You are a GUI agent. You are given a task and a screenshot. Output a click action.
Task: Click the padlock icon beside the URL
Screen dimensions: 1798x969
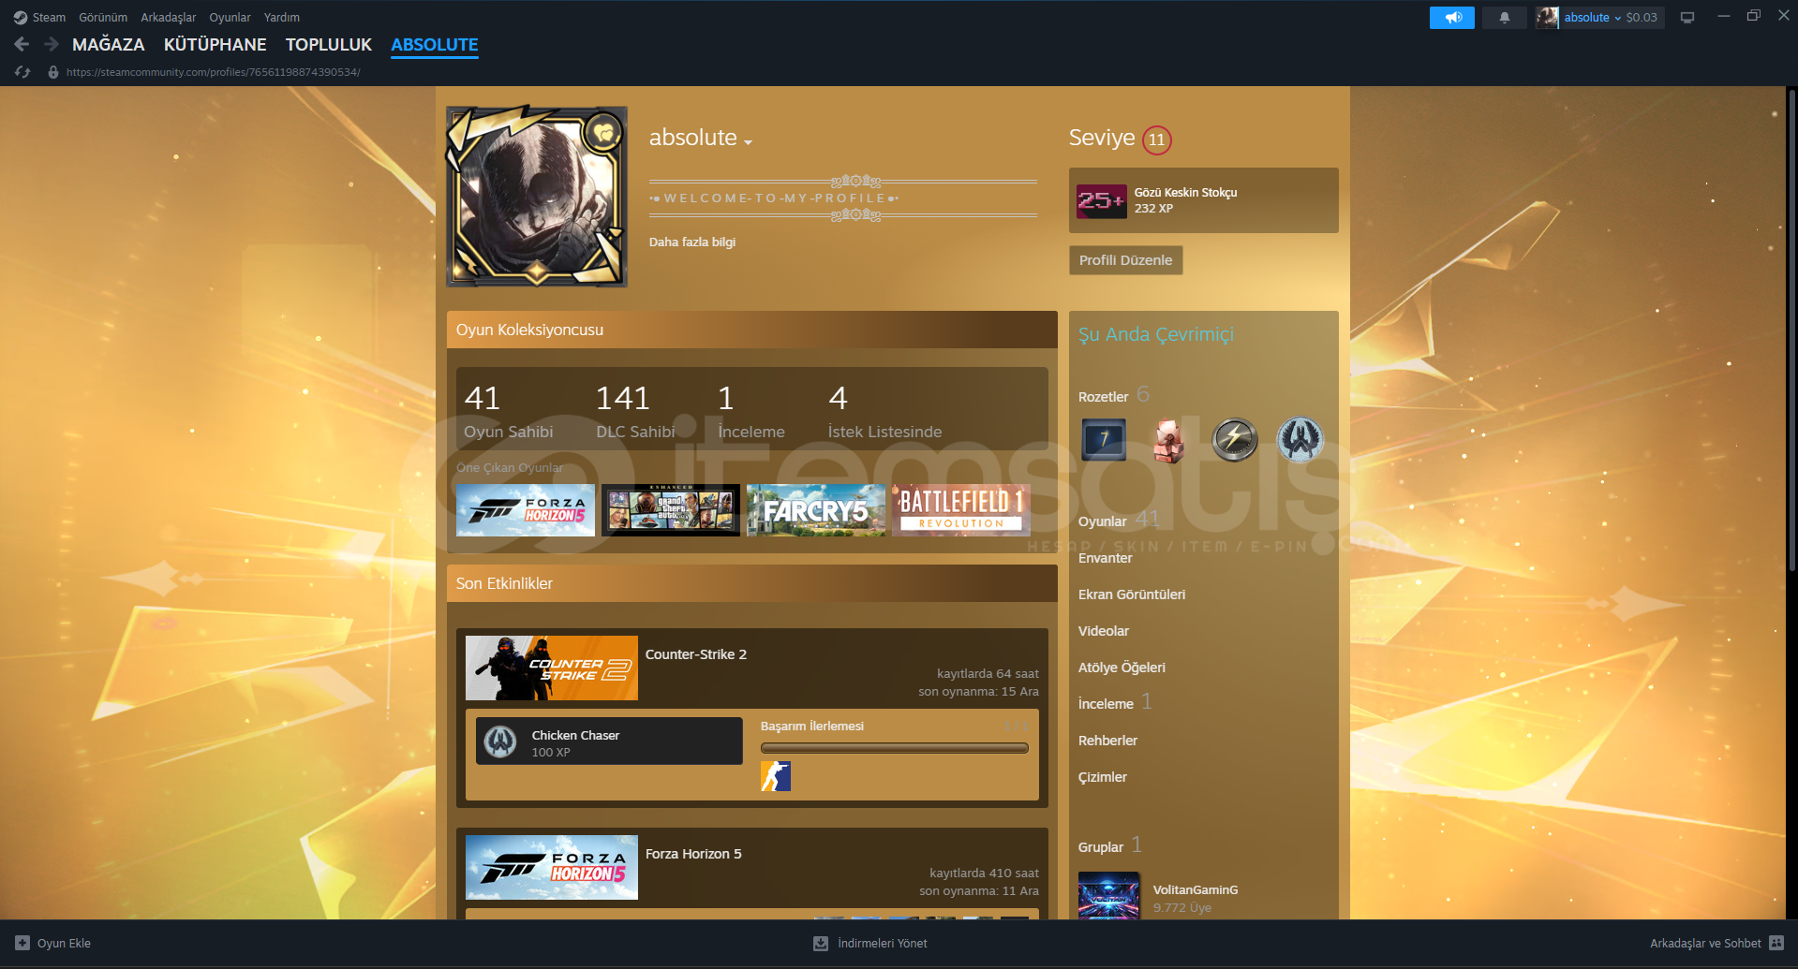[53, 72]
